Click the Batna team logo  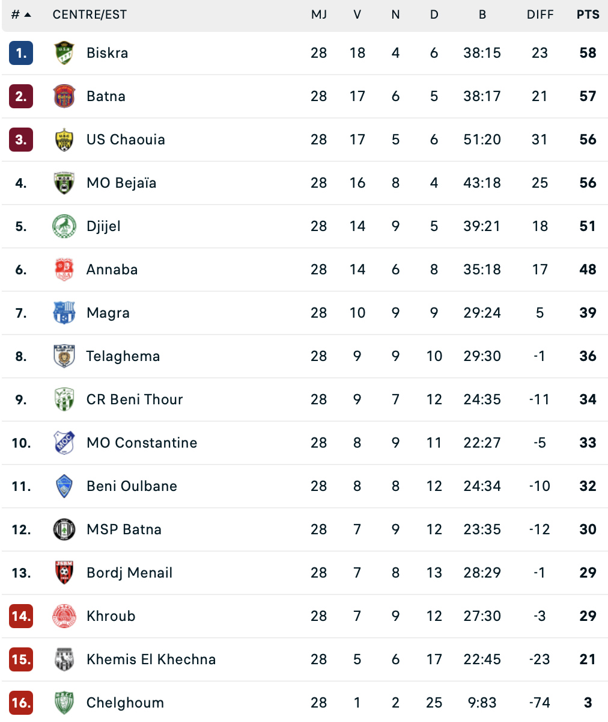(64, 96)
